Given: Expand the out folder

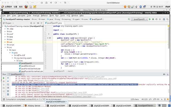Looking at the screenshot, I should click(x=5, y=42).
